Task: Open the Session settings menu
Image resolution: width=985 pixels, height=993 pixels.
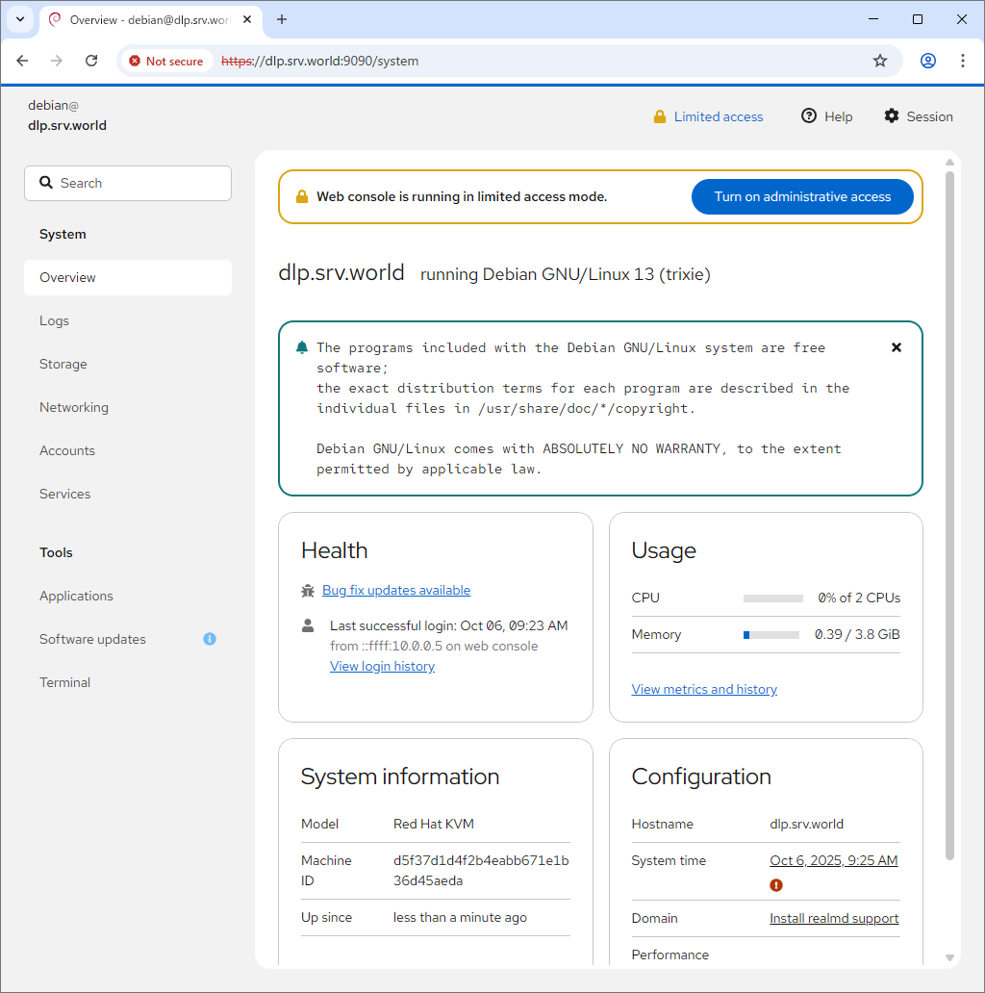Action: (918, 116)
